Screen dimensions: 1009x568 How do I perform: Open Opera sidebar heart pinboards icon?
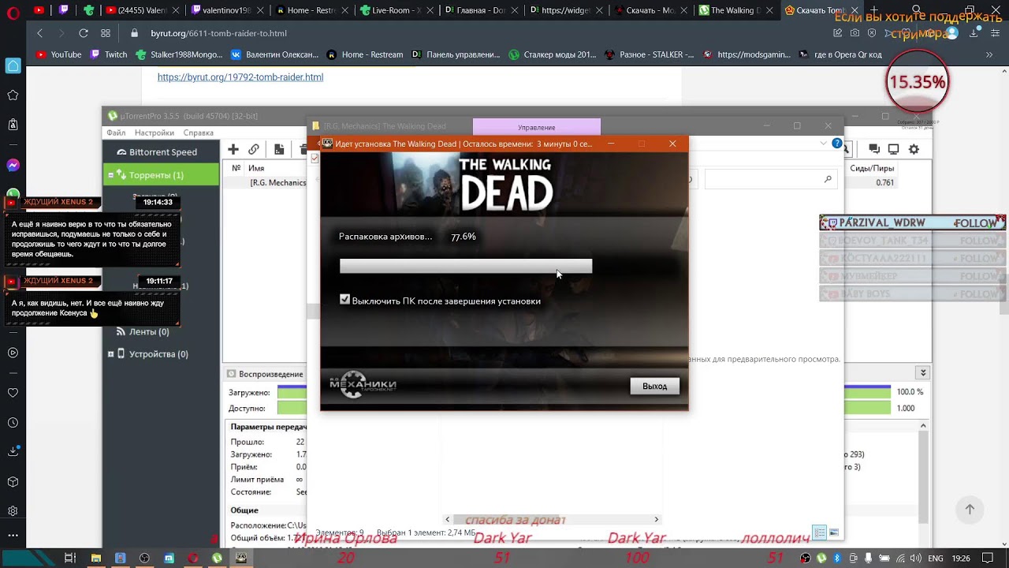(x=13, y=393)
